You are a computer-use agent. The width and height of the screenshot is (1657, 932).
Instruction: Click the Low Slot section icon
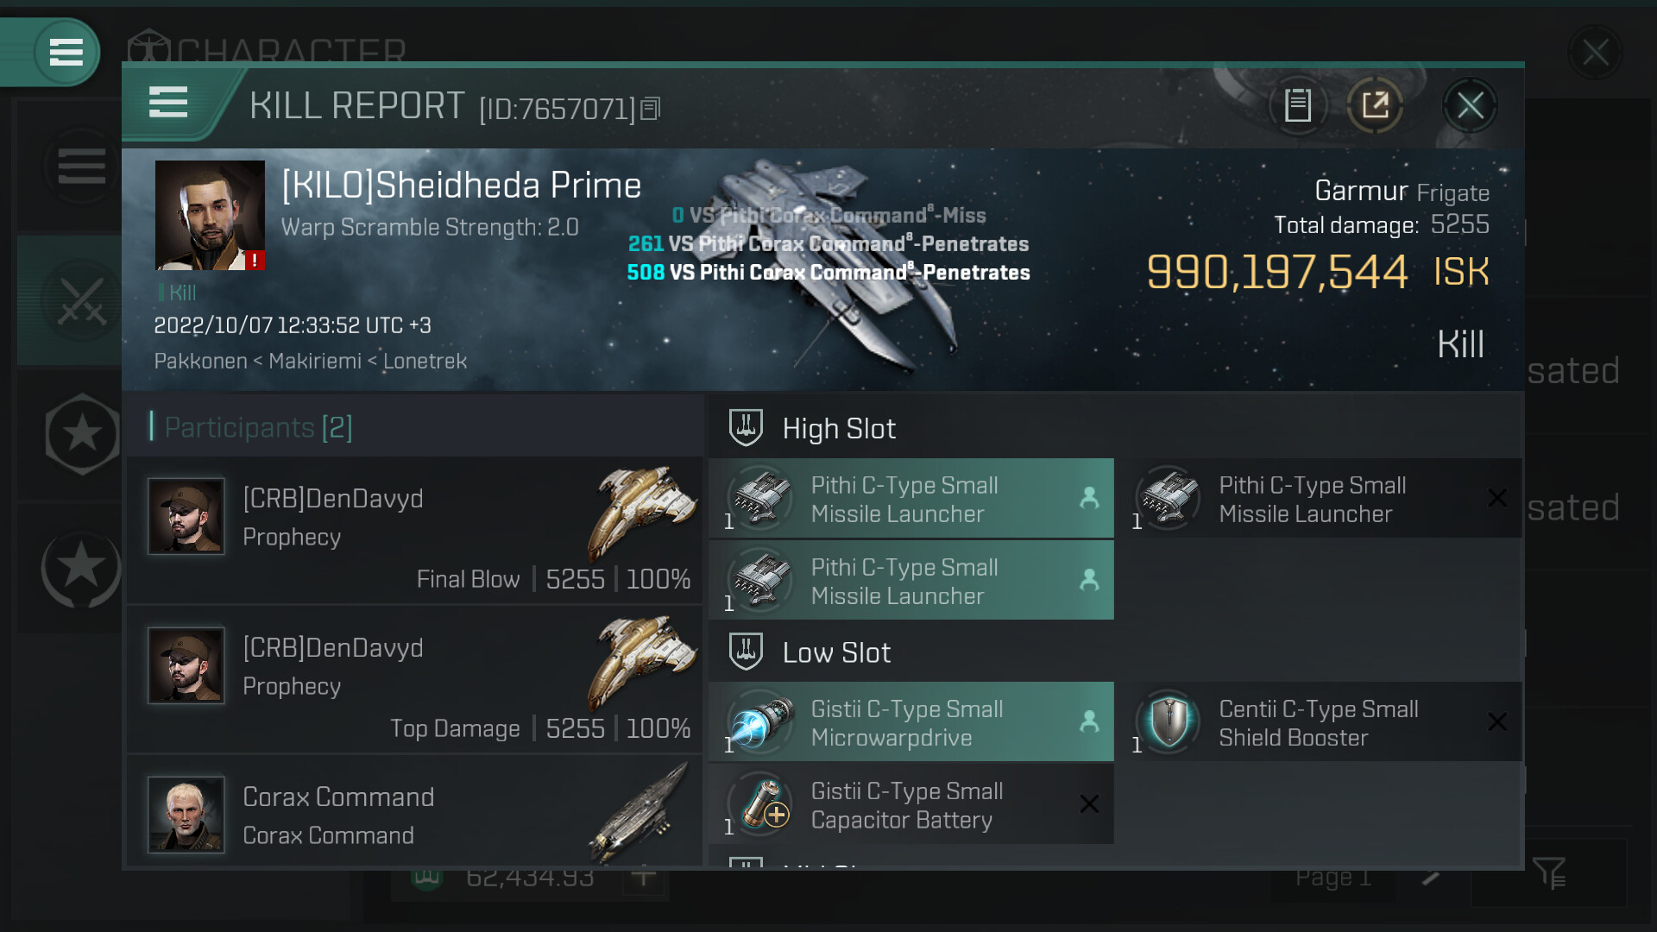pyautogui.click(x=746, y=652)
